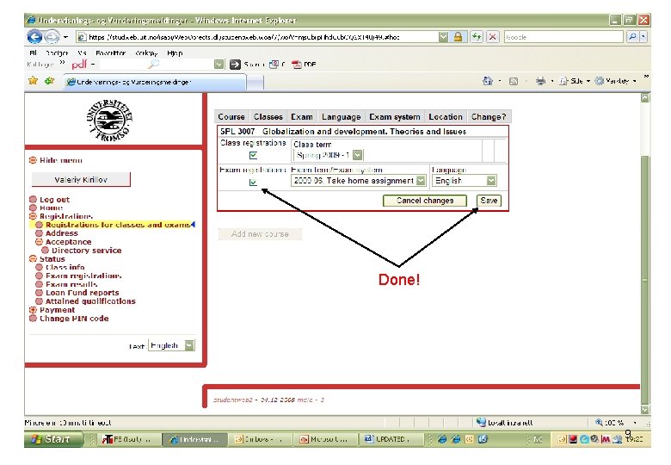Click the Print icon in command bar
This screenshot has width=671, height=465.
point(540,80)
